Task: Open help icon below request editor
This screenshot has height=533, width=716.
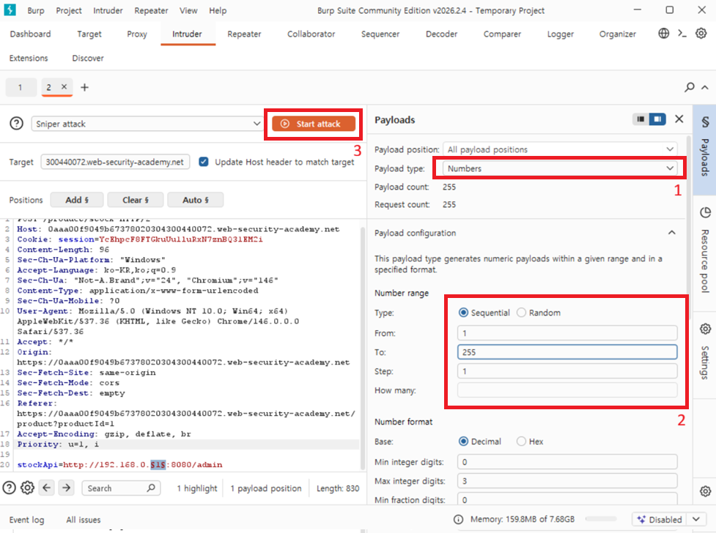Action: (9, 488)
